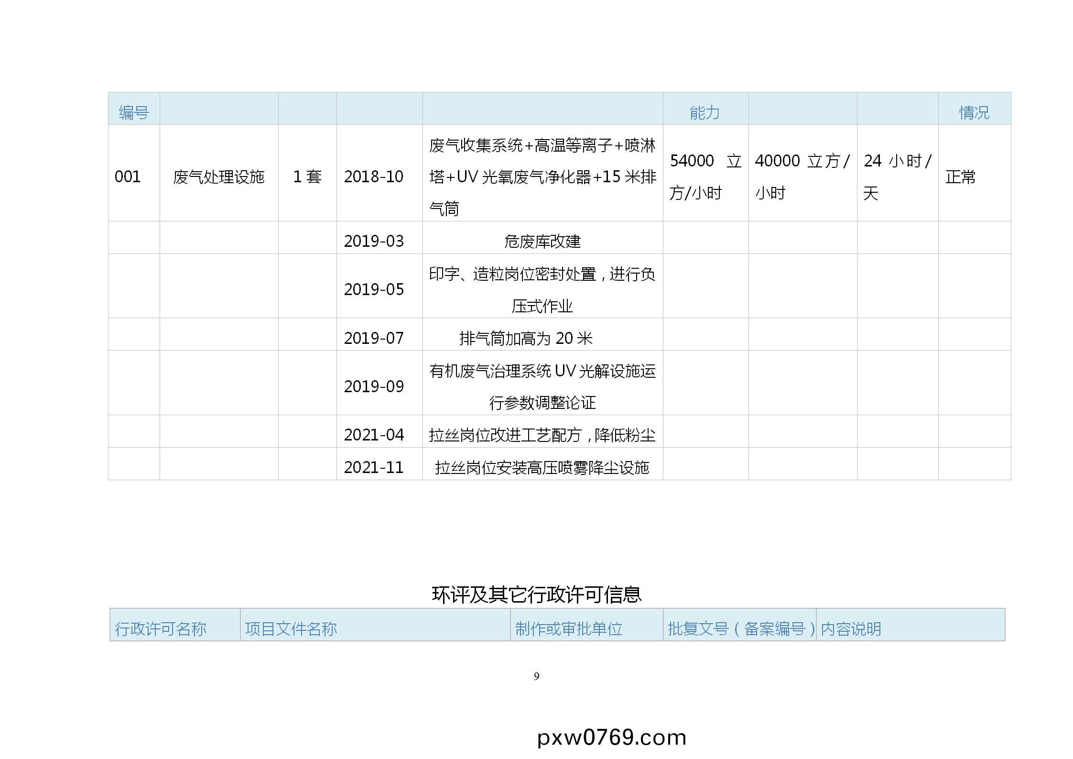Click the 行政许可名称 header
The image size is (1073, 759).
[x=161, y=628]
